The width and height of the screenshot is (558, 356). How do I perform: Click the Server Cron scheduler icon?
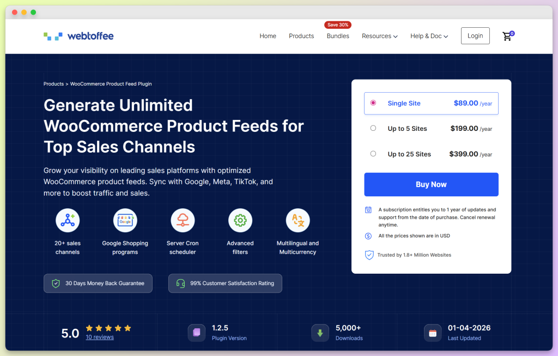[x=183, y=220]
